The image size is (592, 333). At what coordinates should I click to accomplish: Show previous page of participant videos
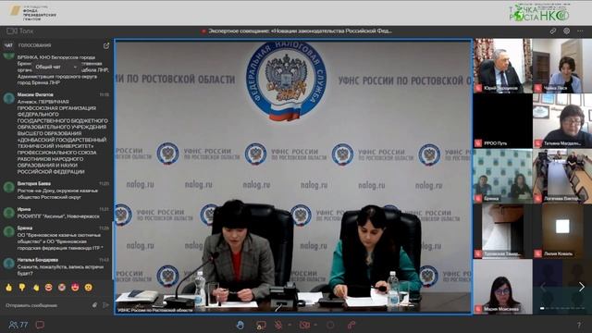543,287
